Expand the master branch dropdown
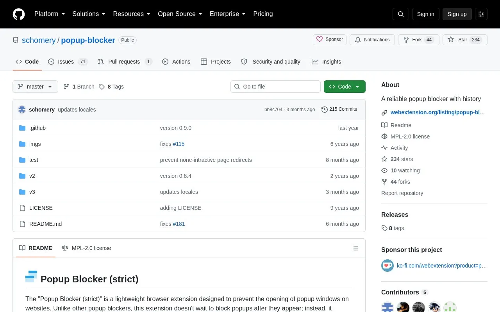This screenshot has width=500, height=312. [x=35, y=87]
